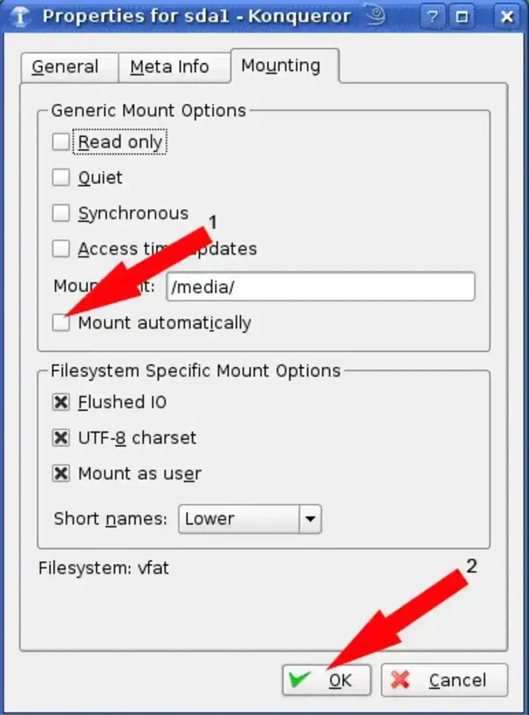This screenshot has width=529, height=715.
Task: Open the Short names dropdown
Action: [311, 519]
